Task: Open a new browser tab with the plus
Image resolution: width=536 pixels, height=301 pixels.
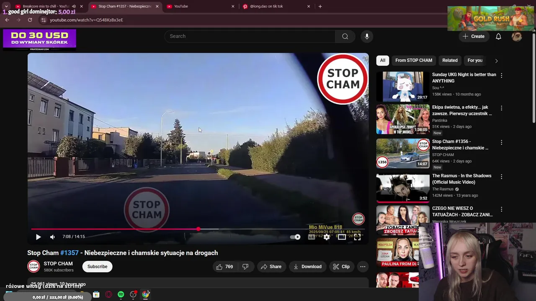Action: tap(320, 6)
